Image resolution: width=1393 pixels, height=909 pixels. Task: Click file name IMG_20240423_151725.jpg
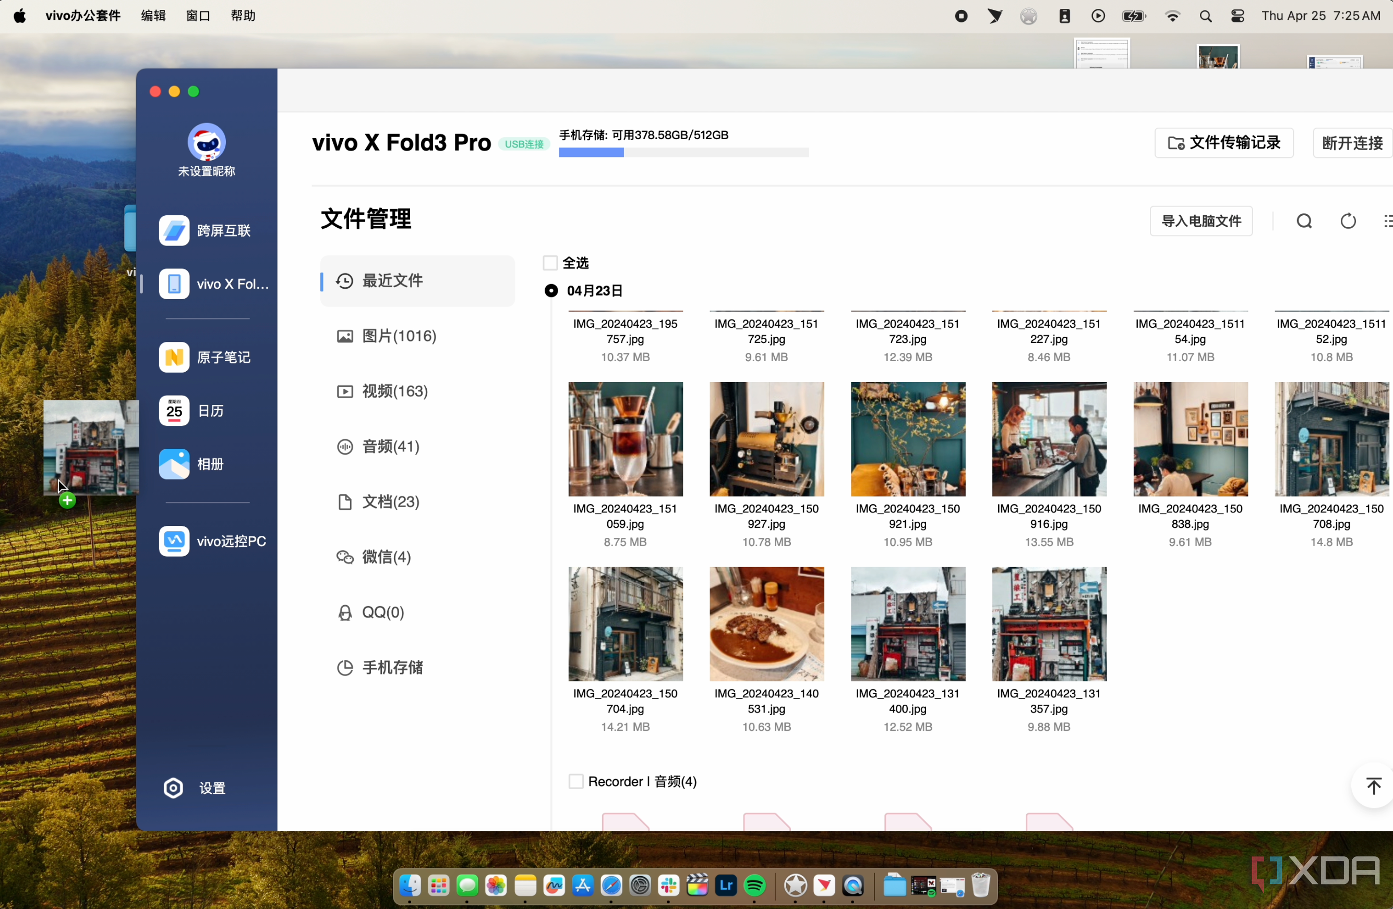pyautogui.click(x=767, y=331)
